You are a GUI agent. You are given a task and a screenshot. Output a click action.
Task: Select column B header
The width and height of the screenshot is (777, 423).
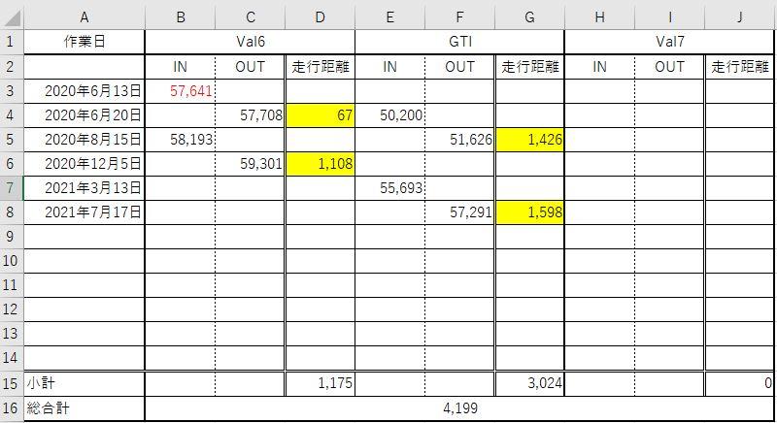coord(181,17)
